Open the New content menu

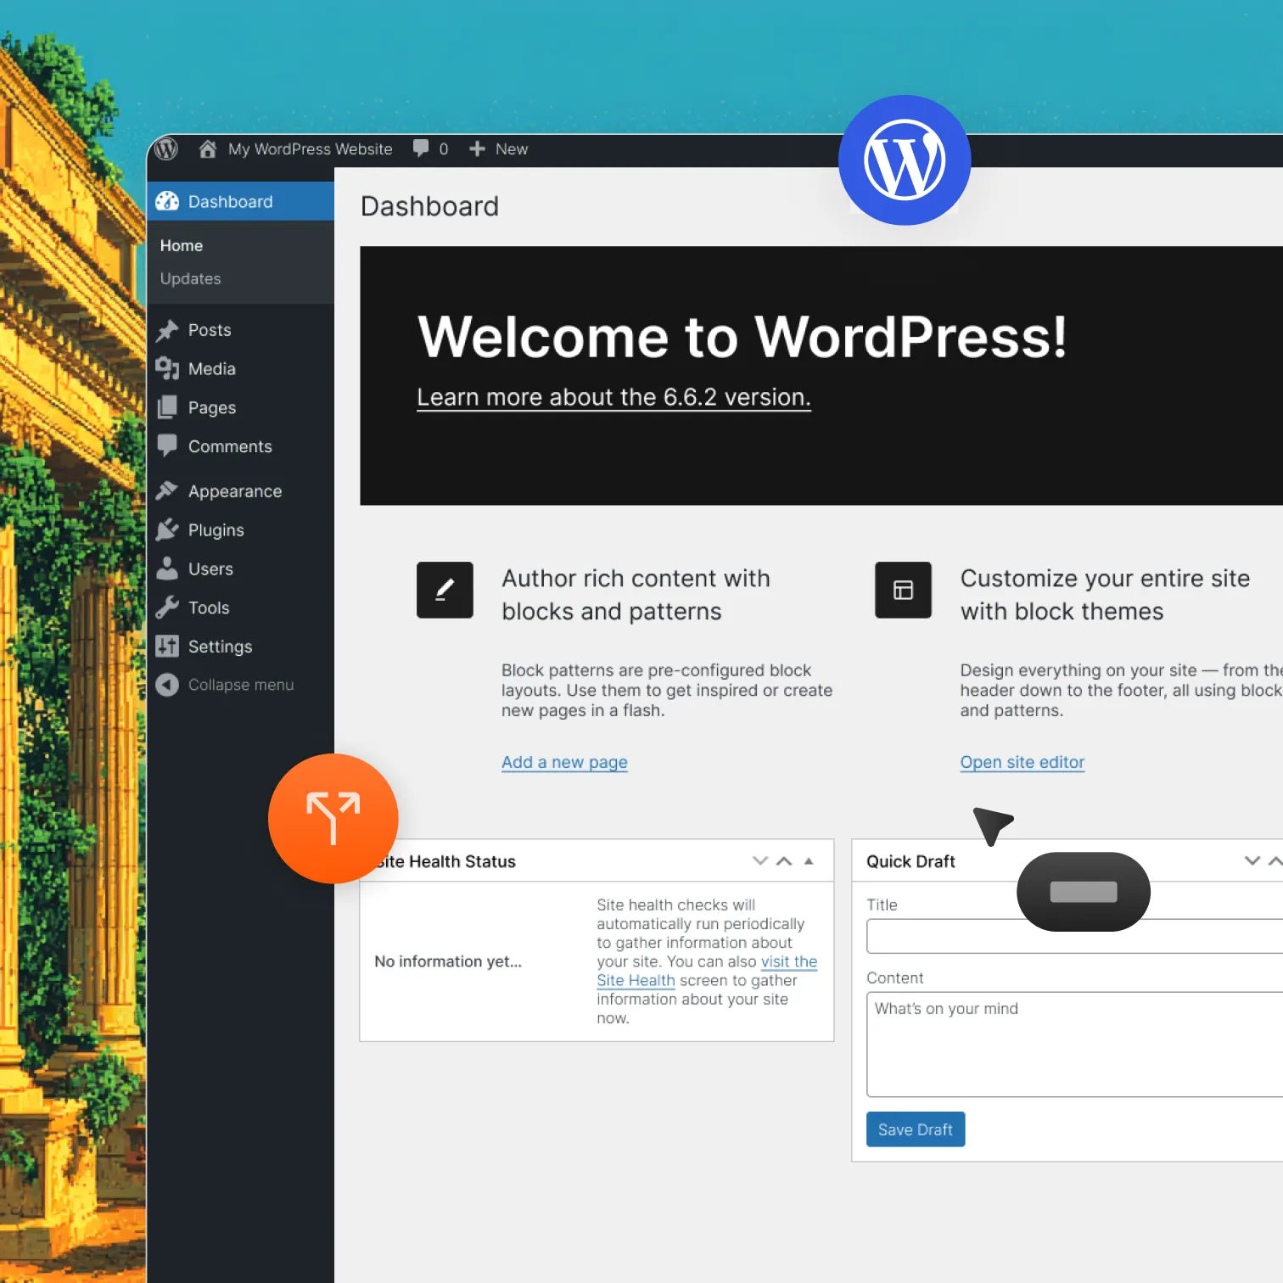(512, 149)
